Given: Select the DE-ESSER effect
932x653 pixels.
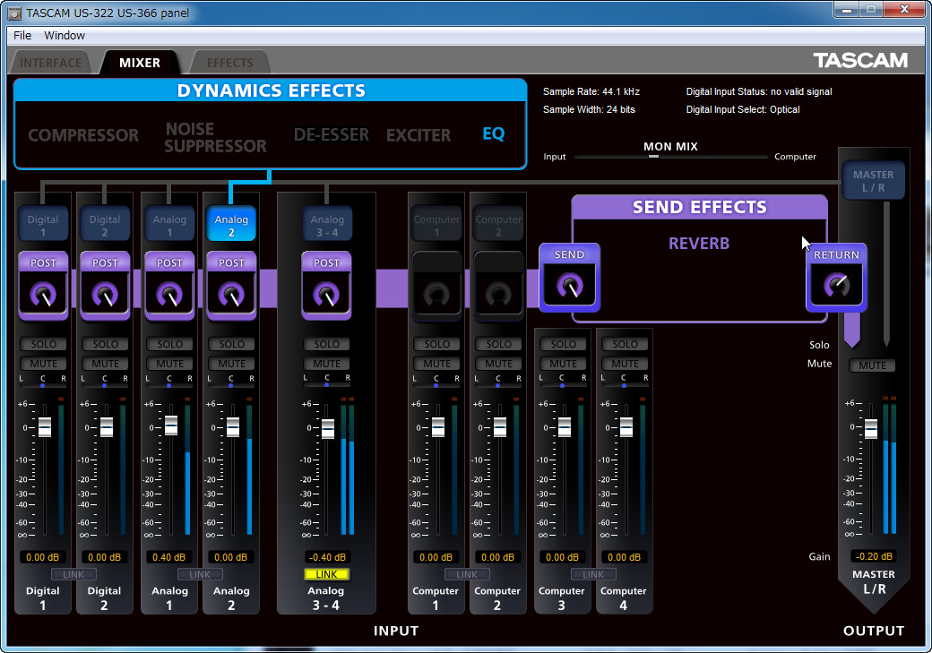Looking at the screenshot, I should click(x=332, y=135).
